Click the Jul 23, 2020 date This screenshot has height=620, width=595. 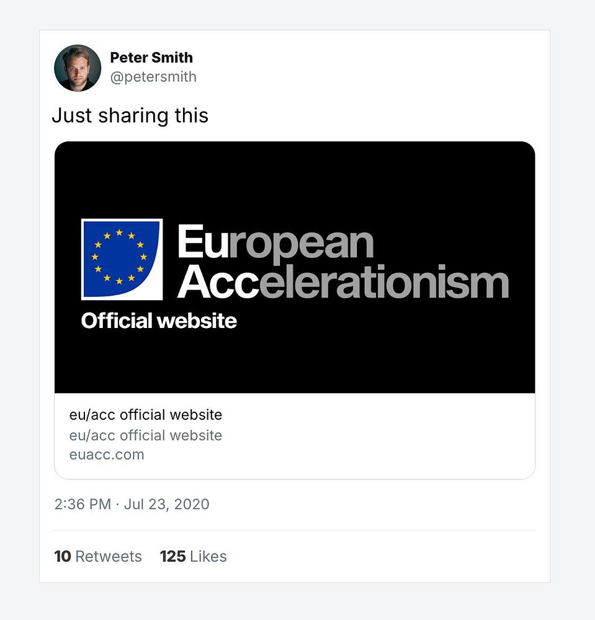166,504
